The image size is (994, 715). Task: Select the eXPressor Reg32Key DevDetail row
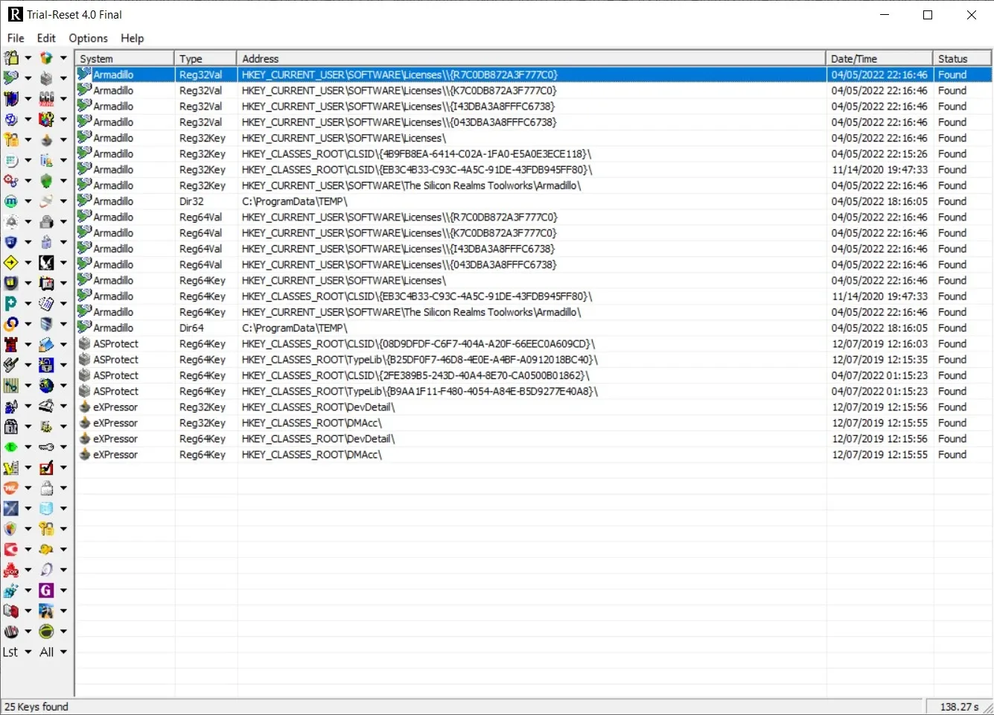click(x=533, y=407)
